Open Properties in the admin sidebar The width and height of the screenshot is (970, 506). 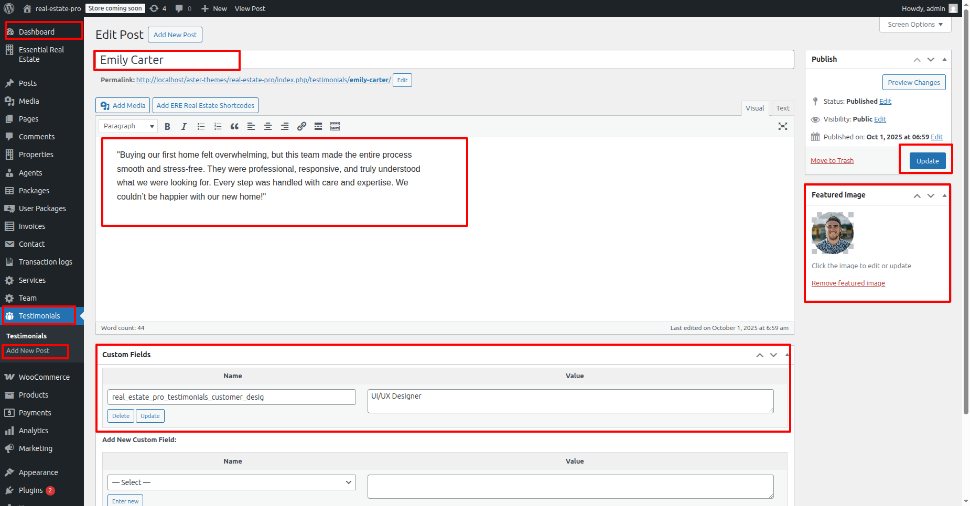point(36,155)
